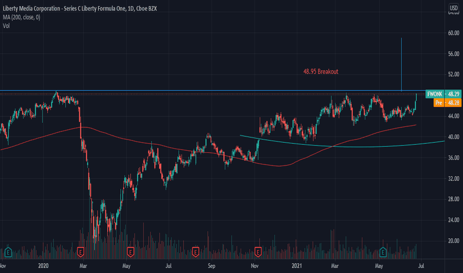Click the 32.00 price axis label
Image resolution: width=463 pixels, height=273 pixels.
coord(454,179)
